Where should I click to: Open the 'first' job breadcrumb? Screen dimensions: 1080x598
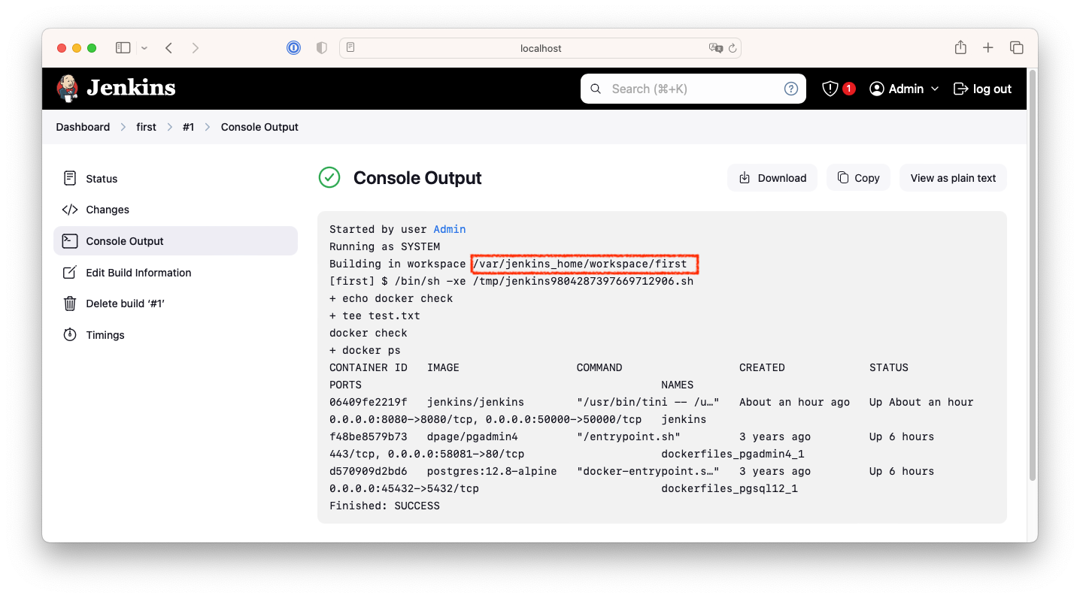pyautogui.click(x=146, y=127)
